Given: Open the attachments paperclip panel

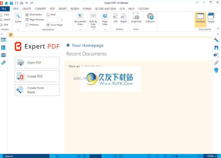Looking at the screenshot, I should [216, 63].
